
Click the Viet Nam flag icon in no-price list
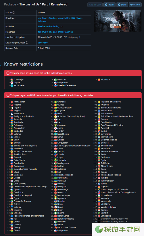pyautogui.click(x=99, y=80)
